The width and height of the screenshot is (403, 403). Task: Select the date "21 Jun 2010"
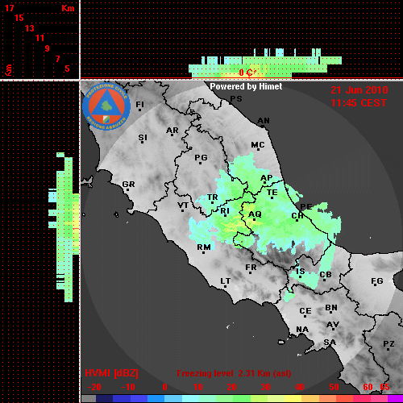click(x=359, y=90)
